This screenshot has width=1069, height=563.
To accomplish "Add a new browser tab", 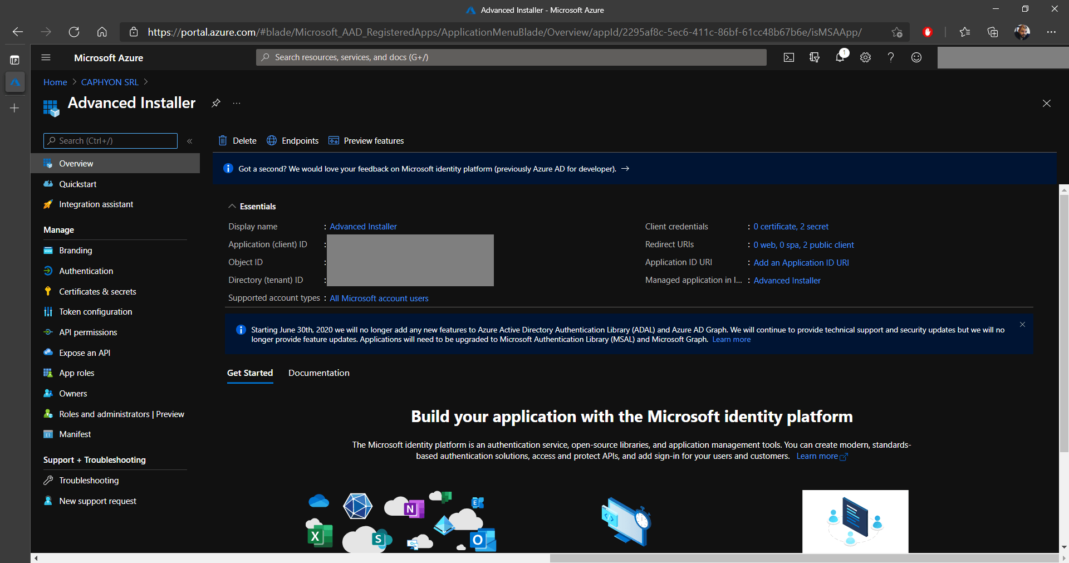I will pyautogui.click(x=15, y=108).
